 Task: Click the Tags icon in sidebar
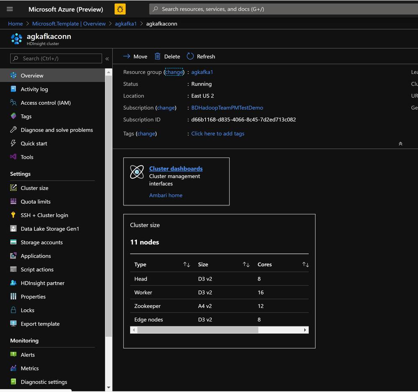pos(13,116)
